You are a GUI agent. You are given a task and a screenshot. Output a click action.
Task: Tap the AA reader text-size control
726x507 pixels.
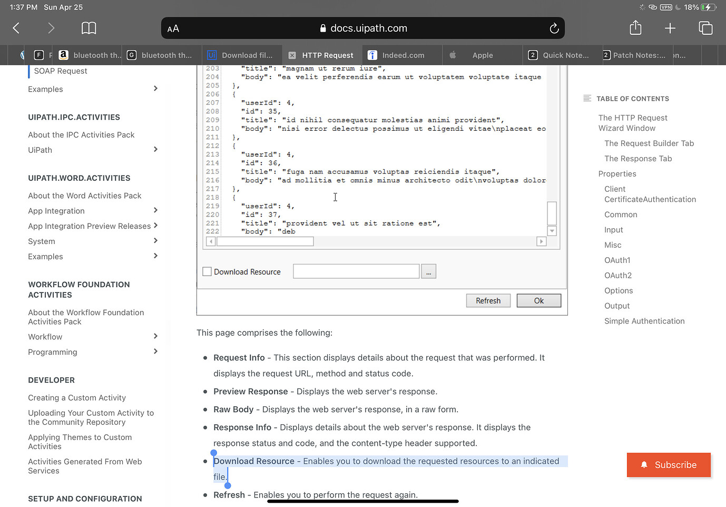tap(173, 28)
